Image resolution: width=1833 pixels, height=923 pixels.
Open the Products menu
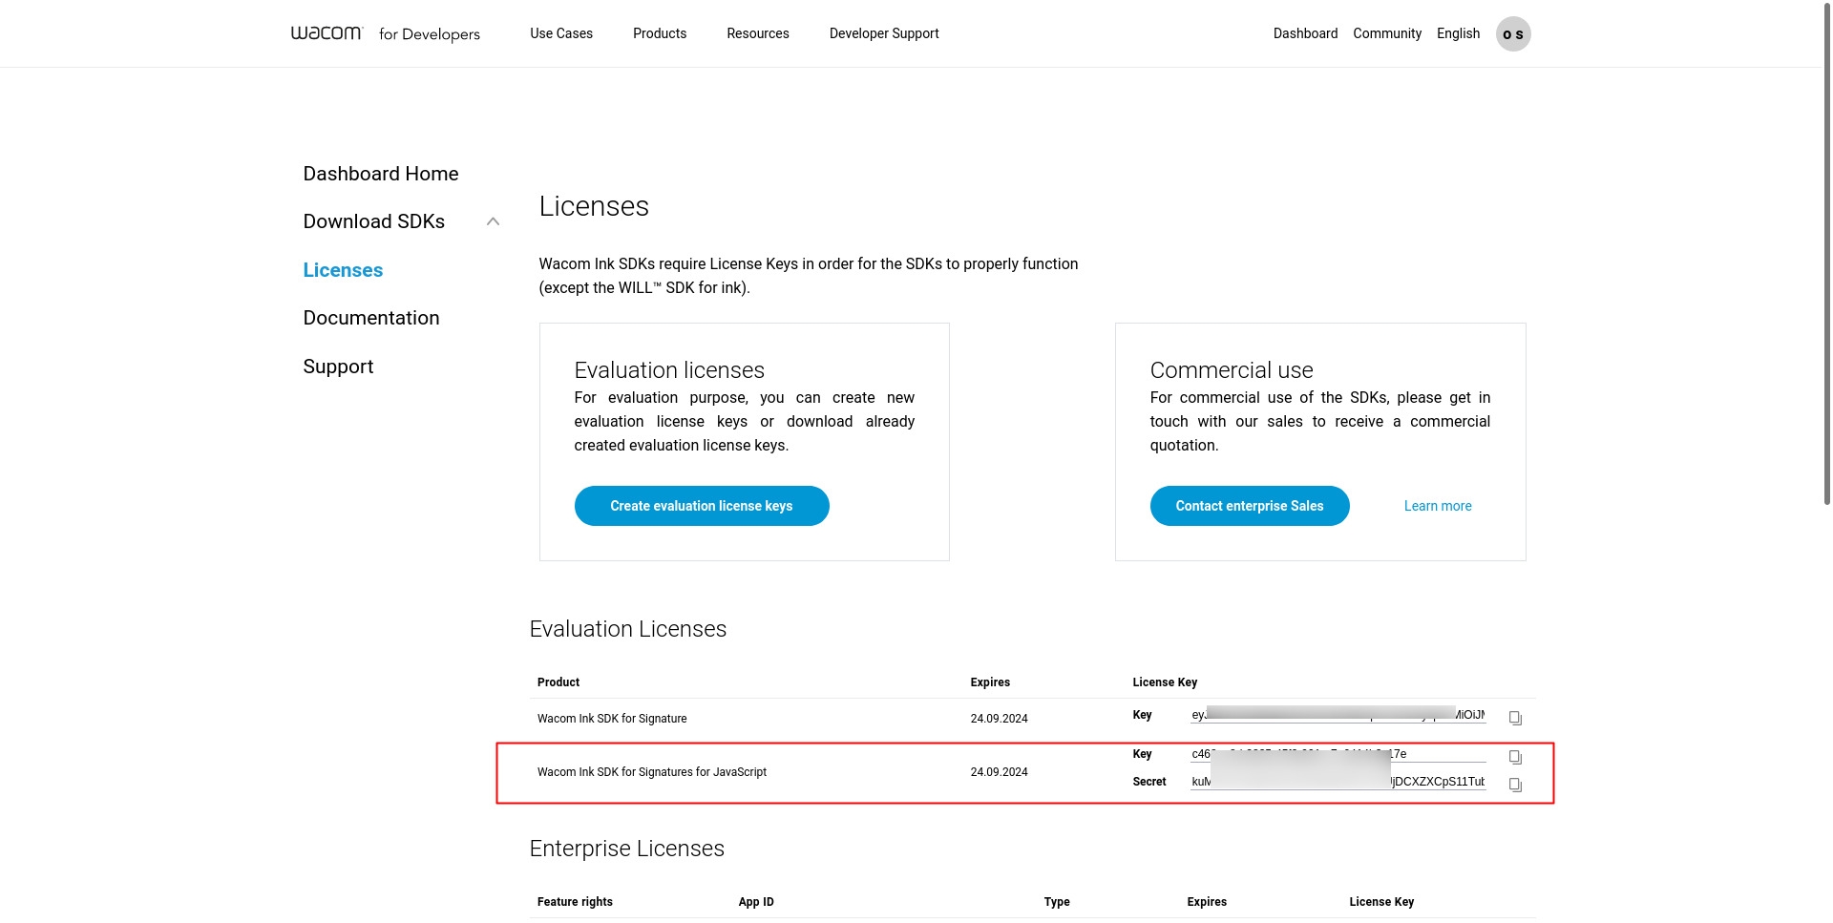(659, 33)
